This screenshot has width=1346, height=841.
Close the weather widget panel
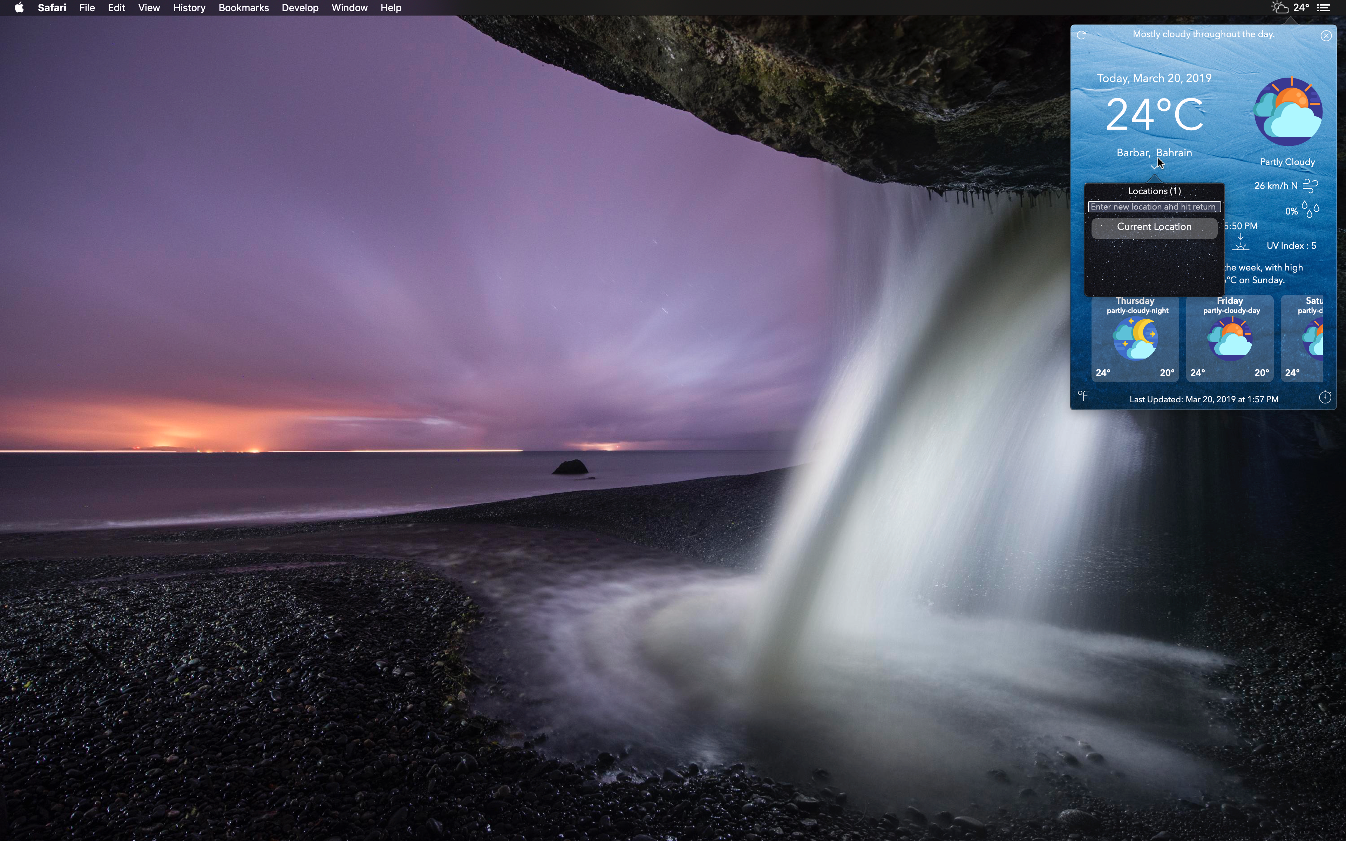[1326, 36]
